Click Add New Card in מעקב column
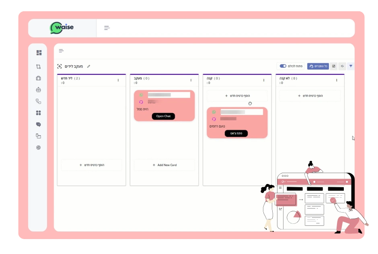 point(164,165)
